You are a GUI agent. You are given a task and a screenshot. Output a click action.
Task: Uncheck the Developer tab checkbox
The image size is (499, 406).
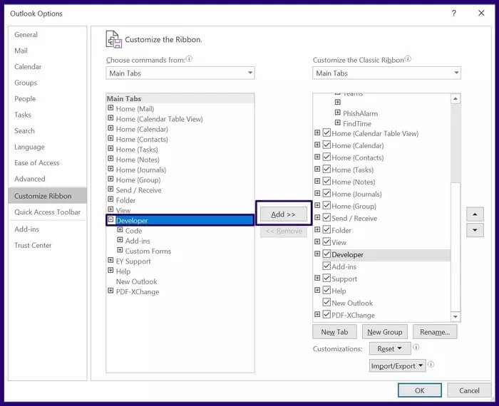pyautogui.click(x=326, y=254)
